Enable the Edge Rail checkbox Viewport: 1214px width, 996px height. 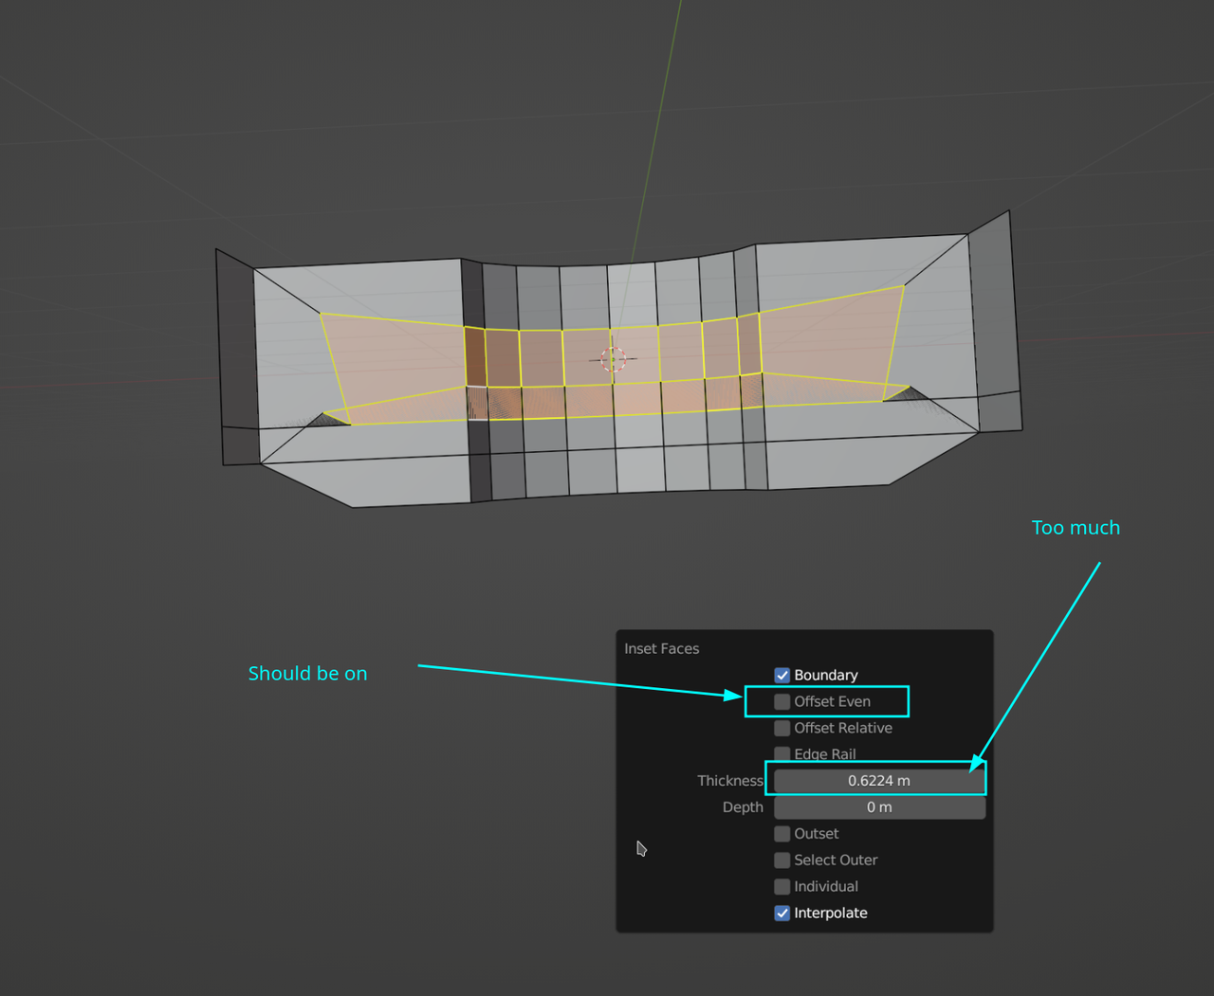click(782, 754)
